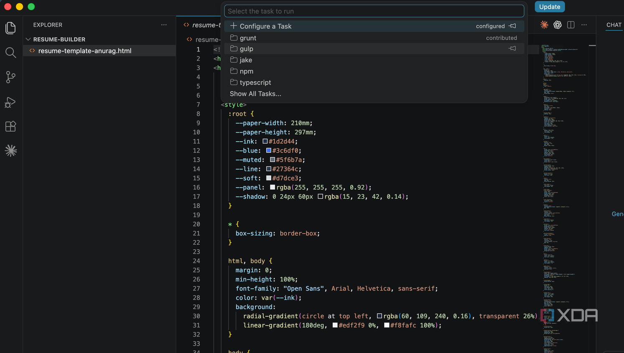Image resolution: width=624 pixels, height=353 pixels.
Task: Open the Search view in activity bar
Action: (x=10, y=53)
